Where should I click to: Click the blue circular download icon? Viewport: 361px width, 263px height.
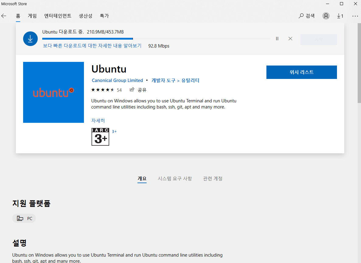pyautogui.click(x=30, y=39)
